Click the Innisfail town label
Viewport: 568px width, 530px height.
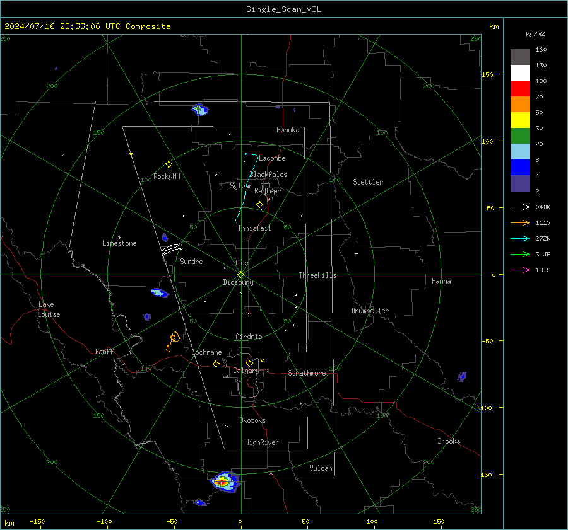254,228
